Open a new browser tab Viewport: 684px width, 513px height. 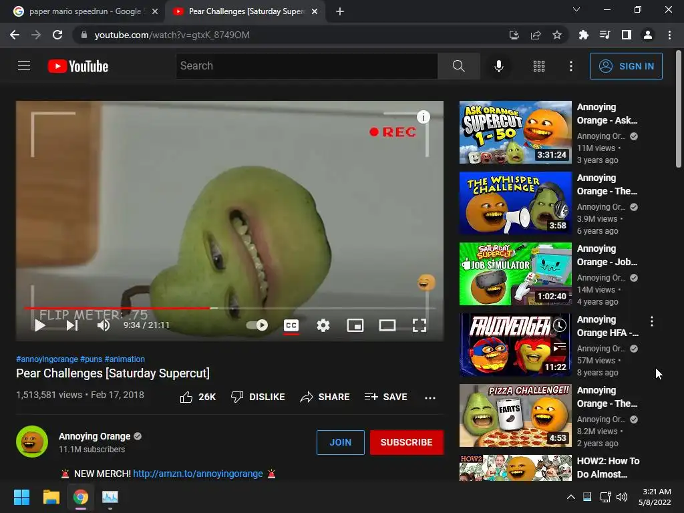pos(340,11)
